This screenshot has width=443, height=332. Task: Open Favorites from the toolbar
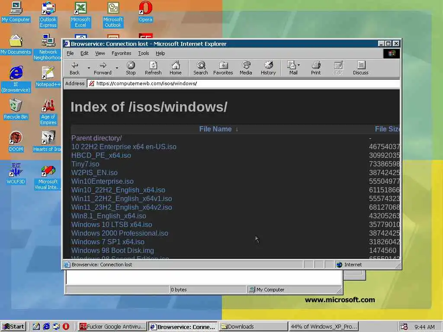click(223, 68)
